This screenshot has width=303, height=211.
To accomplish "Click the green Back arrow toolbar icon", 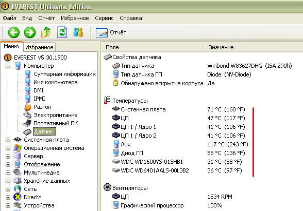I will [14, 32].
